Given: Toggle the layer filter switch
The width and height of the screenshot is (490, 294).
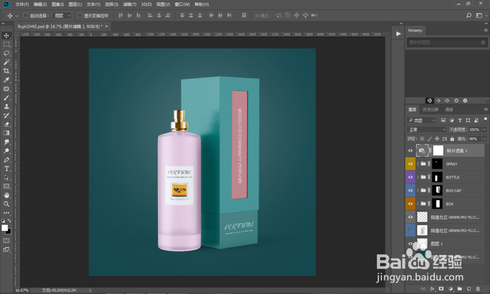Looking at the screenshot, I should tap(485, 120).
